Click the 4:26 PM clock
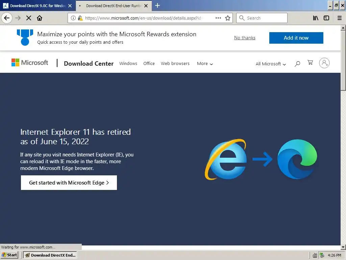346x260 pixels. (x=335, y=255)
